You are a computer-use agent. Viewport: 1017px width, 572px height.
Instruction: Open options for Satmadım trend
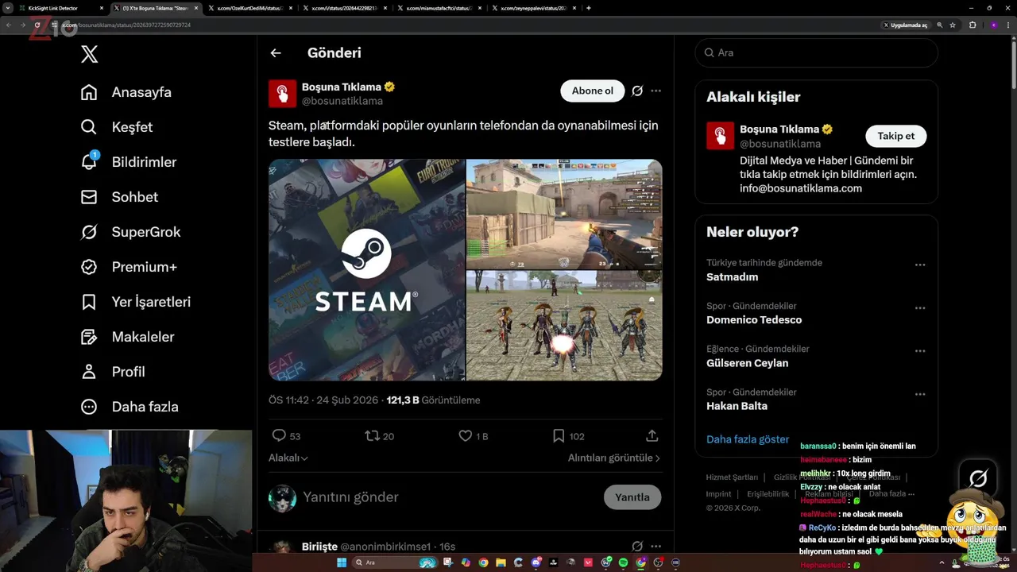[920, 265]
